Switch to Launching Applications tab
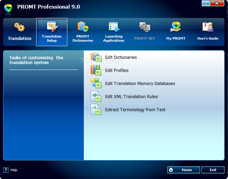Image resolution: width=228 pixels, height=179 pixels. 114,32
